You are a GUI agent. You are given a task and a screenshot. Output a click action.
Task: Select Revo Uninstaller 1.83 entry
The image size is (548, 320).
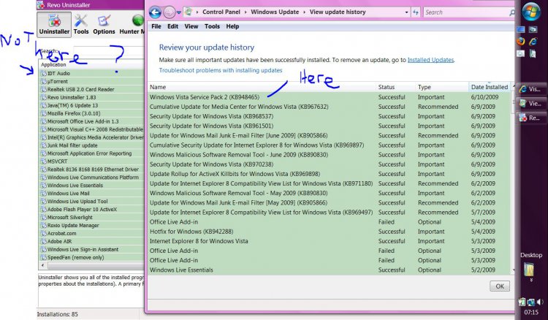[x=91, y=97]
